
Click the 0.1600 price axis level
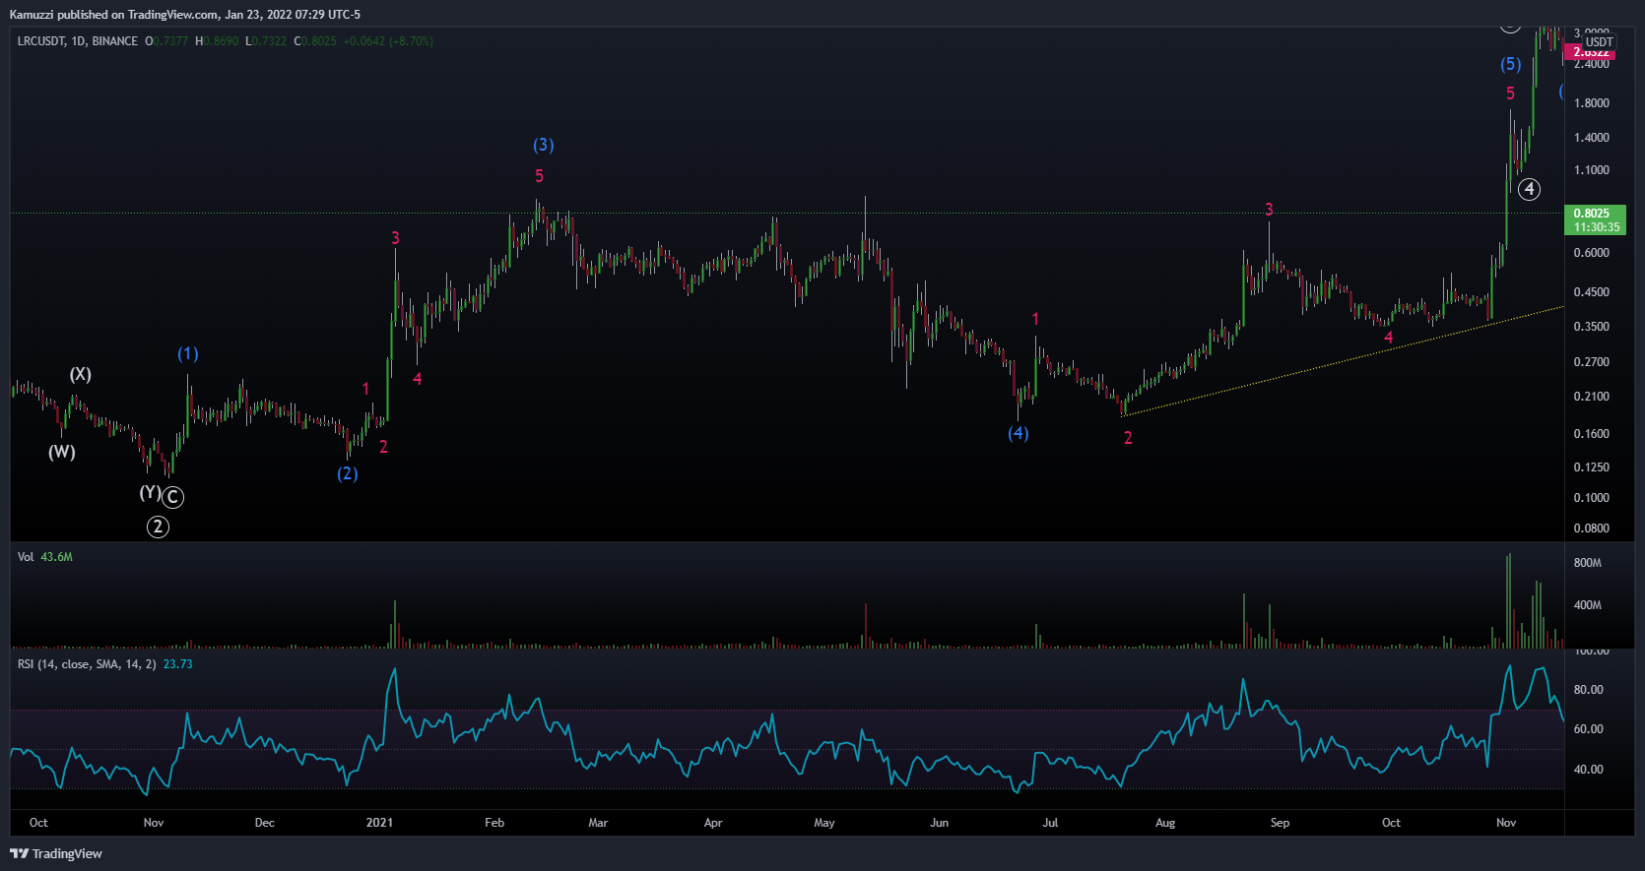1592,434
